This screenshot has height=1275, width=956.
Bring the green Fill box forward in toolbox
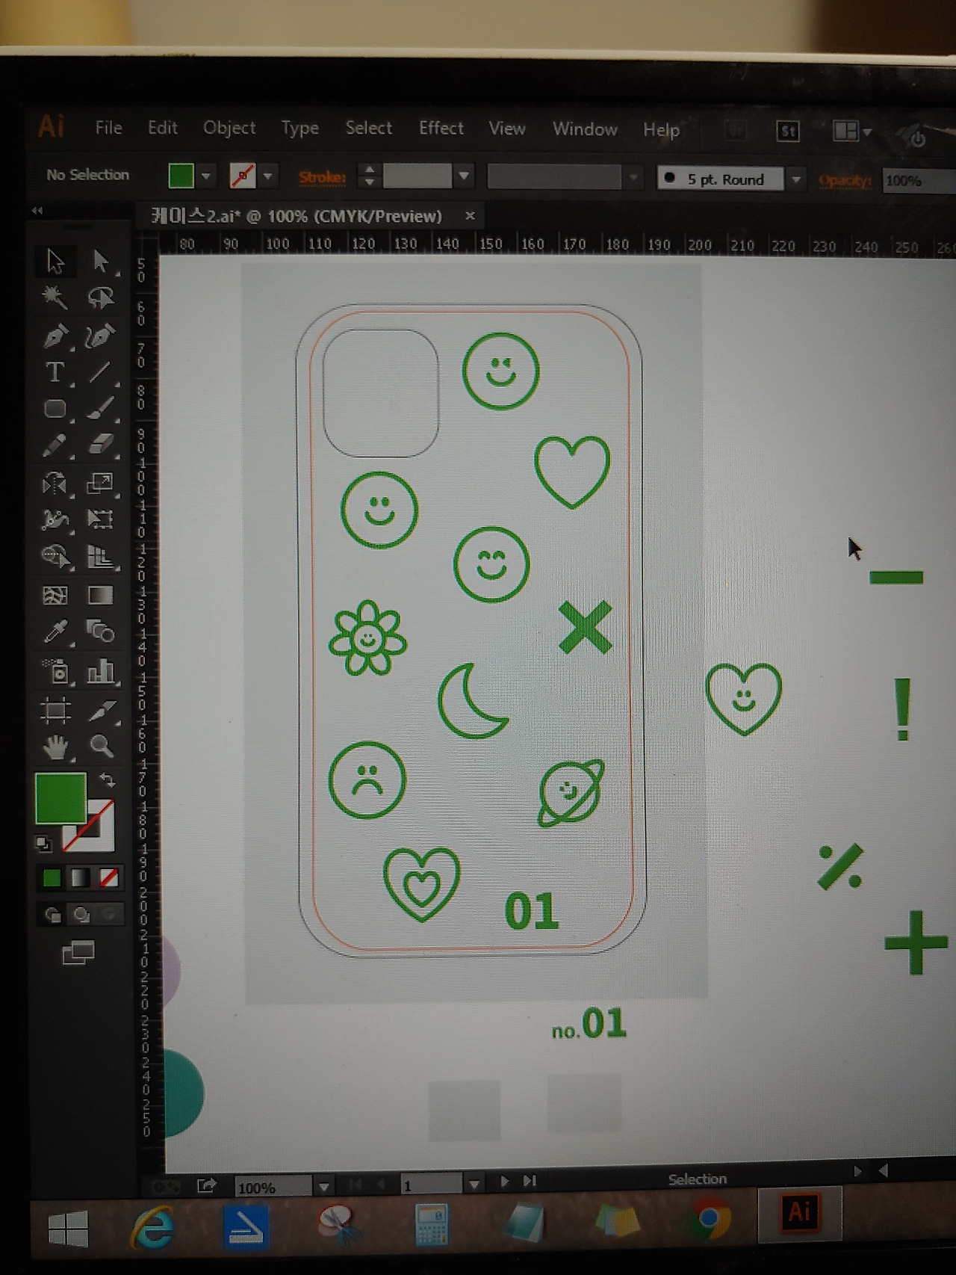point(60,797)
